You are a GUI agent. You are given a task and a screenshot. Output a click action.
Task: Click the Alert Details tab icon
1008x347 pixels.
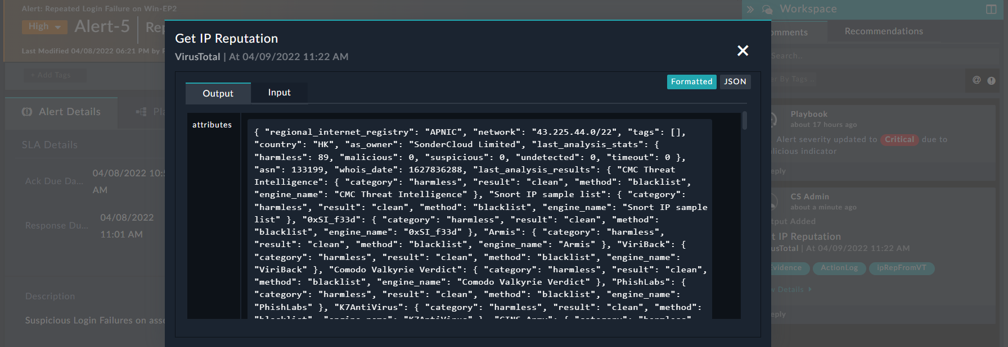click(x=27, y=112)
